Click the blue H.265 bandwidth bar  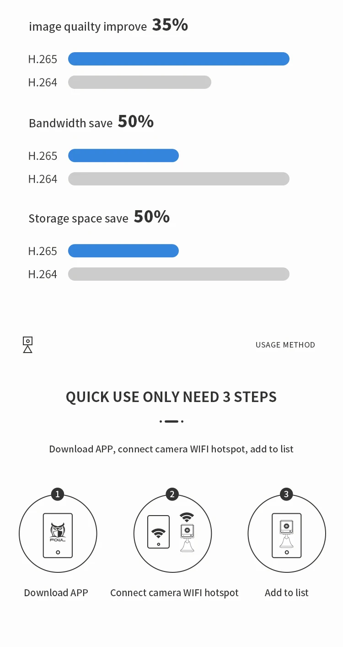[x=123, y=156]
